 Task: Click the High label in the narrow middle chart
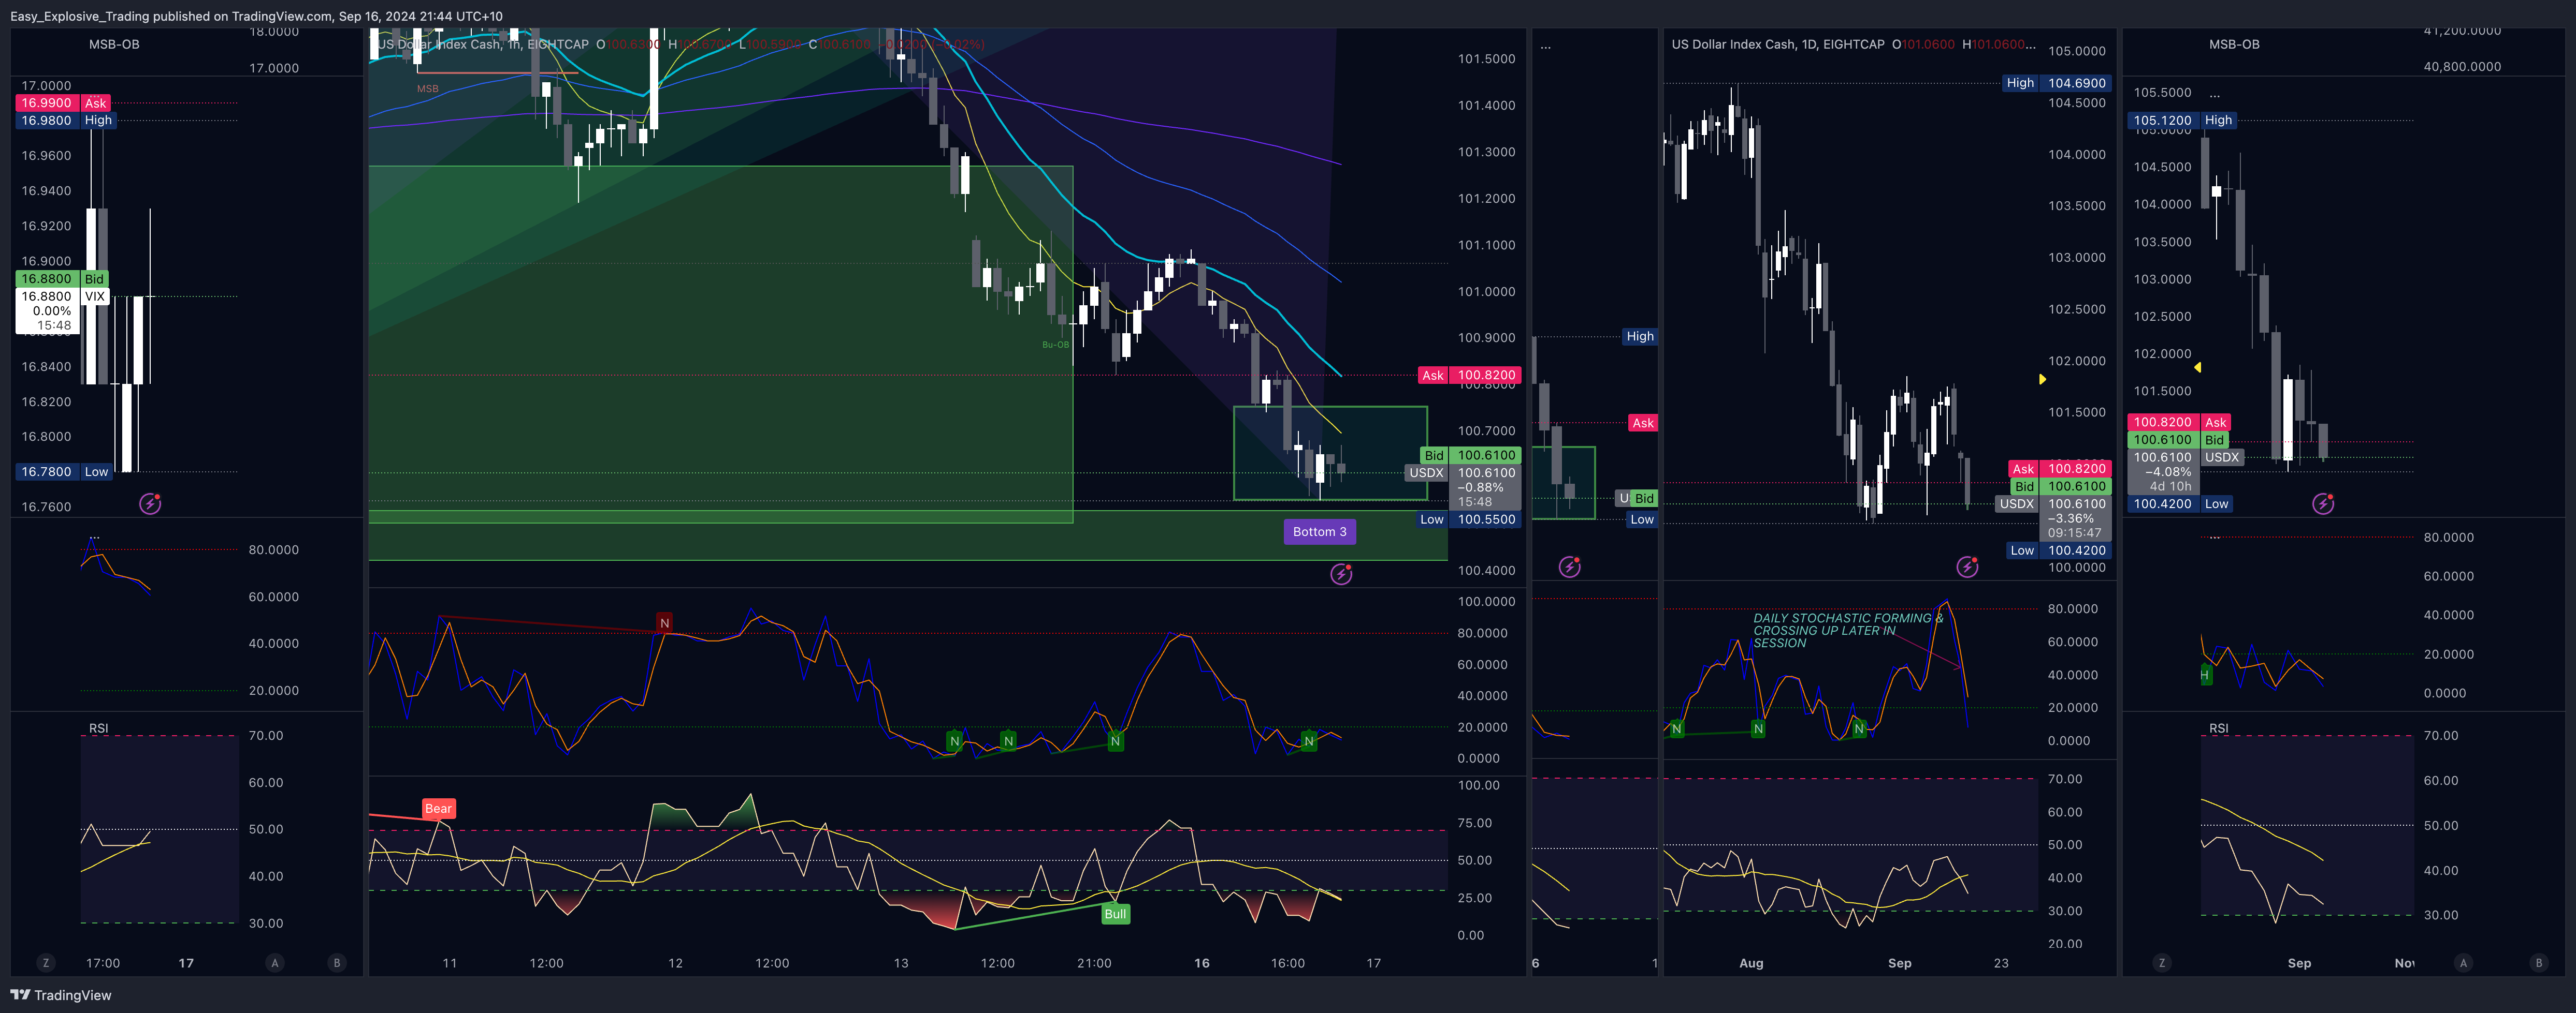(x=1640, y=337)
